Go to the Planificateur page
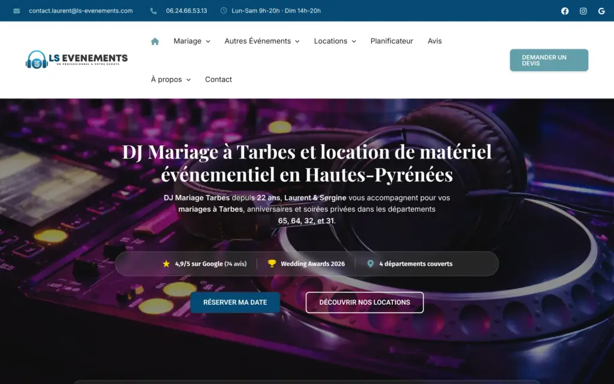This screenshot has height=384, width=614. point(392,41)
